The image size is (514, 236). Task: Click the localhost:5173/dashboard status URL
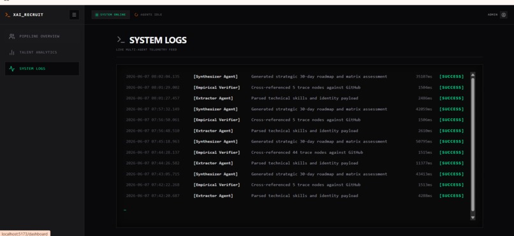click(x=25, y=233)
